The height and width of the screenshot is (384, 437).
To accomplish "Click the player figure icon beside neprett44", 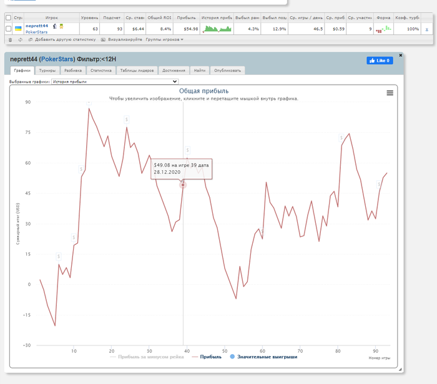I will (x=55, y=26).
